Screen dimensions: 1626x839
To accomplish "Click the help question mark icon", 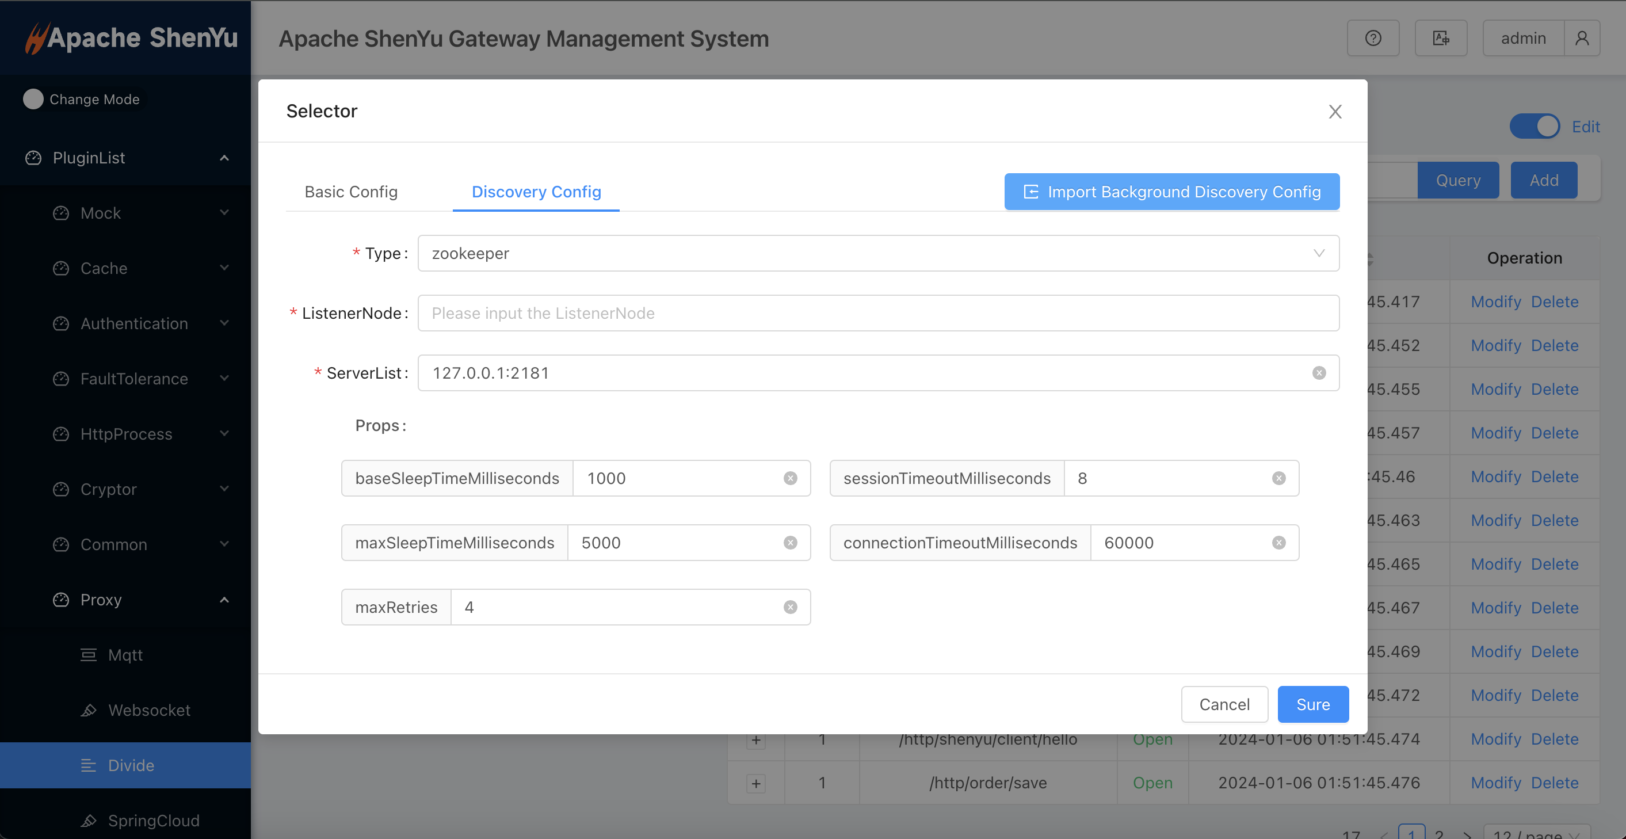I will click(1373, 39).
